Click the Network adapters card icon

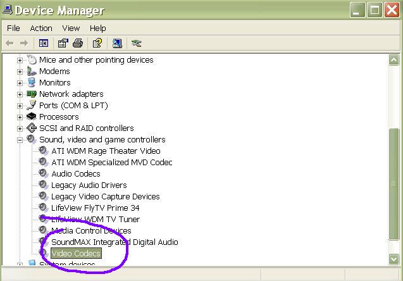pyautogui.click(x=32, y=94)
